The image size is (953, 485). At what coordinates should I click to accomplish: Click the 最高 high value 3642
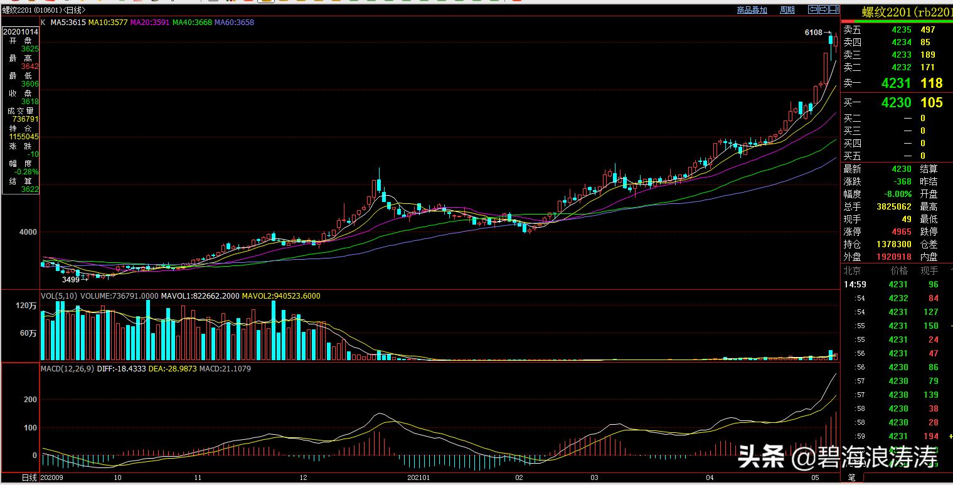click(30, 66)
